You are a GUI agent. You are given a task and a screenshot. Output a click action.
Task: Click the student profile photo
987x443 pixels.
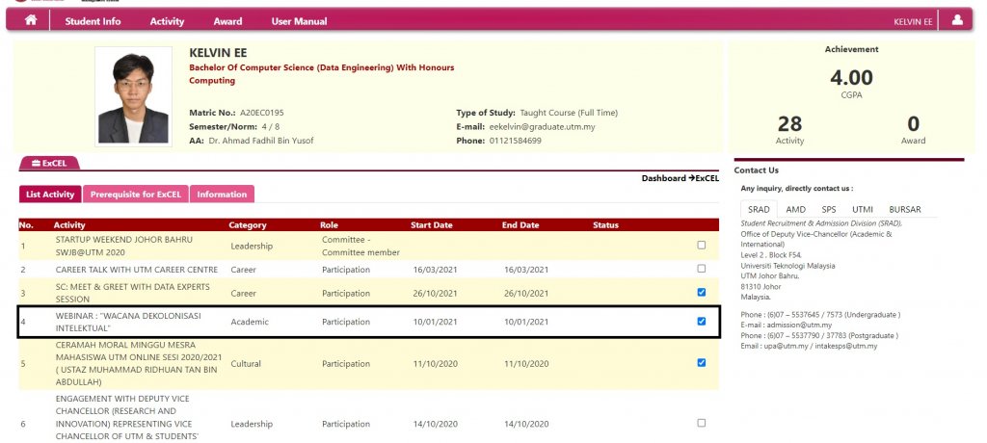tap(133, 97)
